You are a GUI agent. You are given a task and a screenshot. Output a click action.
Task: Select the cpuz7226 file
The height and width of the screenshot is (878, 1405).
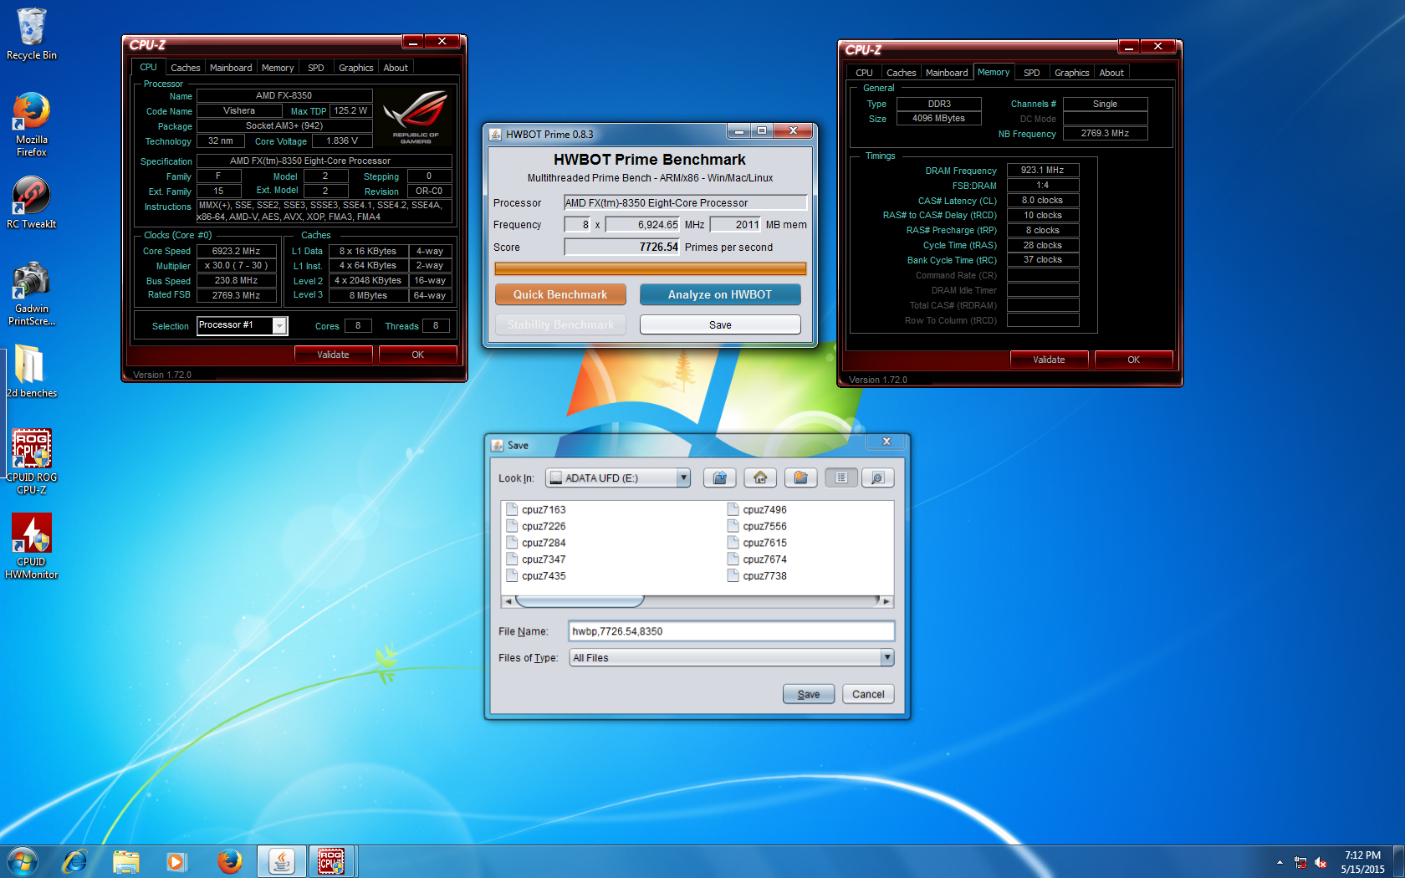click(x=536, y=526)
